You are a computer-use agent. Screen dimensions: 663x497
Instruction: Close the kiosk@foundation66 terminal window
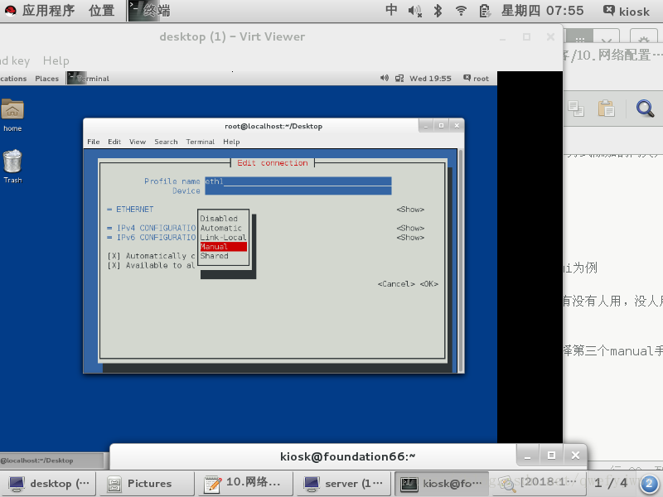pos(575,456)
